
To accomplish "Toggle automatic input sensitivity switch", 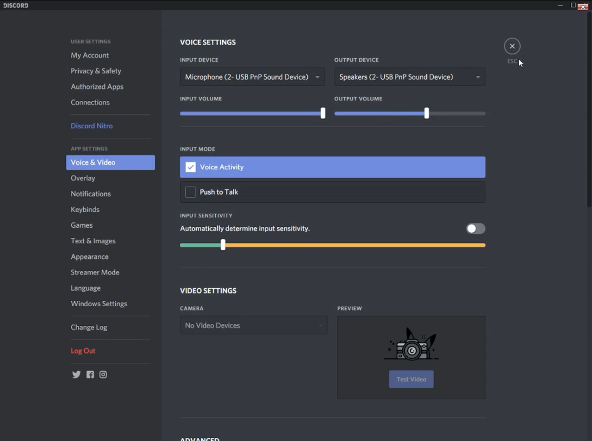I will tap(475, 229).
